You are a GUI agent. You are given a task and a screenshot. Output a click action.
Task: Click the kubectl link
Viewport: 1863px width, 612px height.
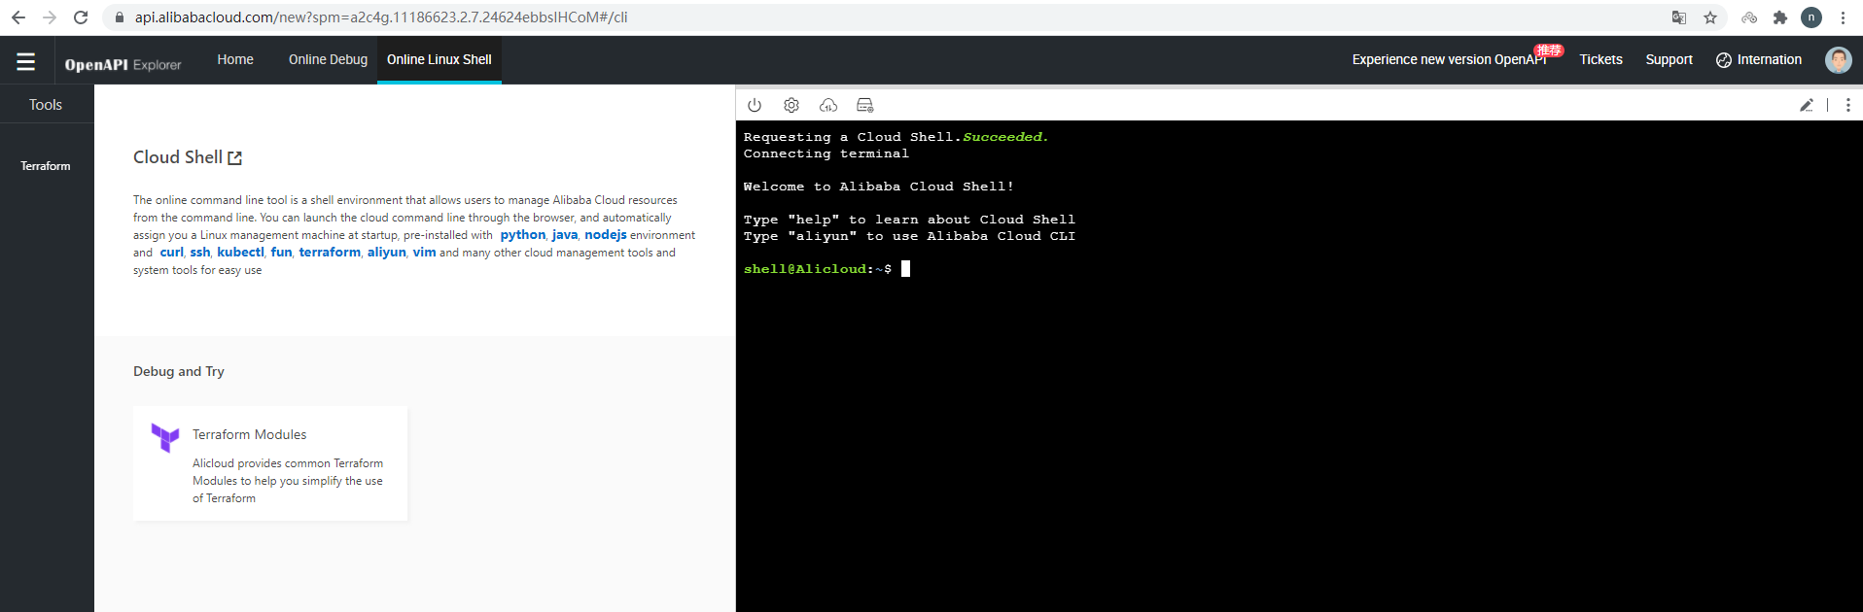[x=240, y=252]
